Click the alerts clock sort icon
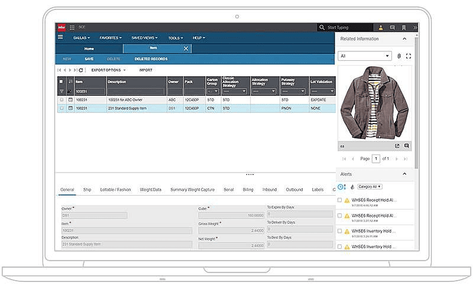 pyautogui.click(x=342, y=187)
